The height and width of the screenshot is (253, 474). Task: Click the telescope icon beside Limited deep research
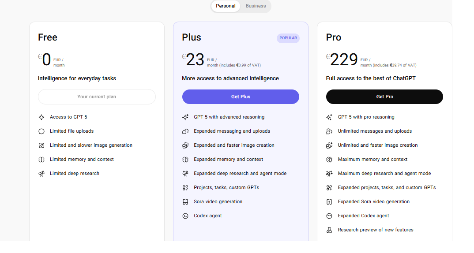[x=41, y=174]
